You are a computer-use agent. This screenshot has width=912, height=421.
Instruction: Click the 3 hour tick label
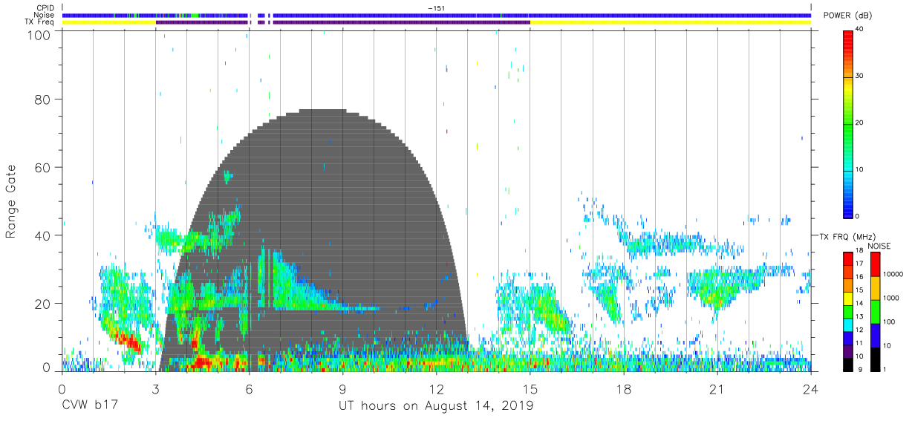coord(156,389)
